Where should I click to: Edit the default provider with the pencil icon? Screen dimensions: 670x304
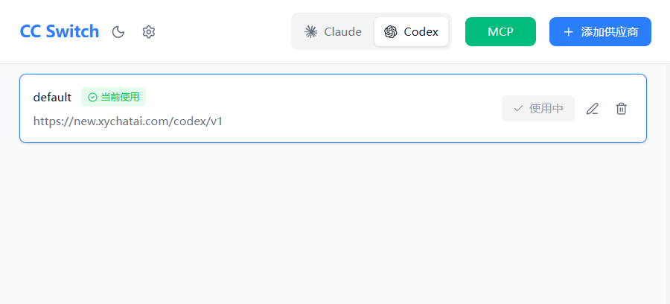(x=592, y=109)
